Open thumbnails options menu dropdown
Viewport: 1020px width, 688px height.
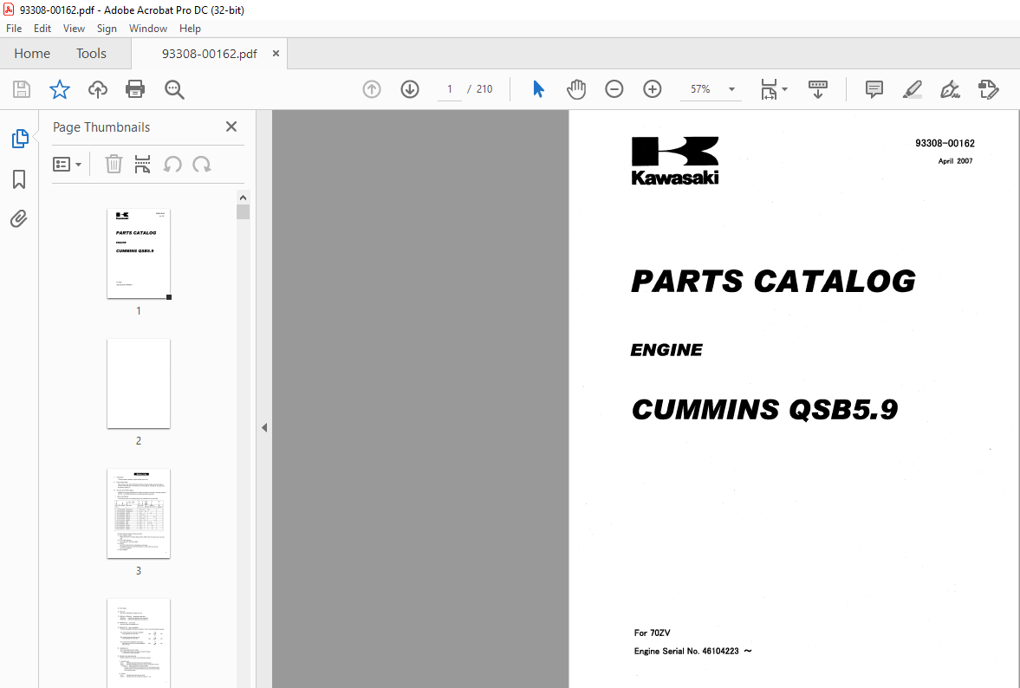pyautogui.click(x=67, y=164)
